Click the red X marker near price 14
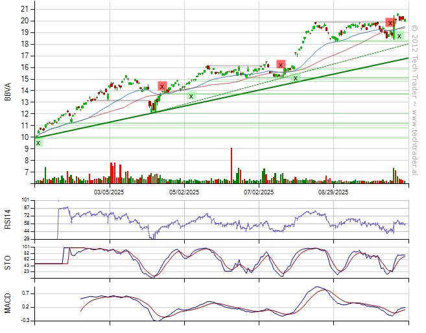The width and height of the screenshot is (426, 333). point(162,86)
